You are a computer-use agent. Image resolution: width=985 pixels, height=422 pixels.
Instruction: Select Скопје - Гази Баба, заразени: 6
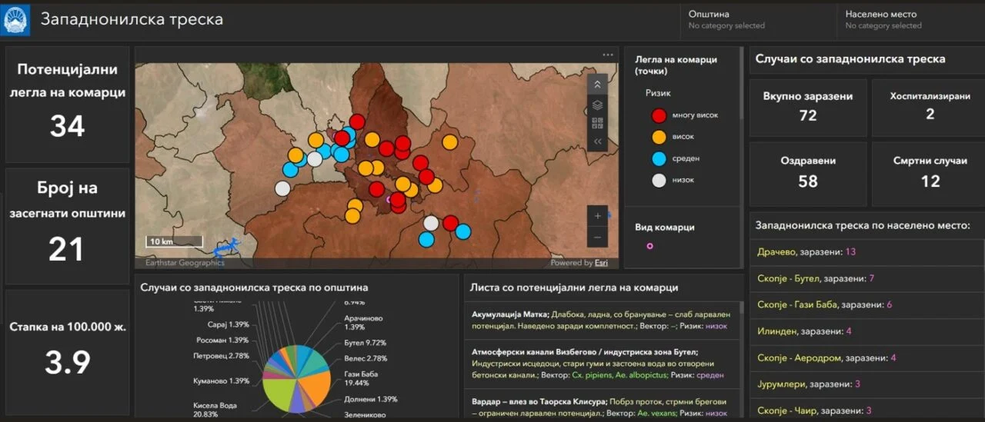[x=866, y=304]
